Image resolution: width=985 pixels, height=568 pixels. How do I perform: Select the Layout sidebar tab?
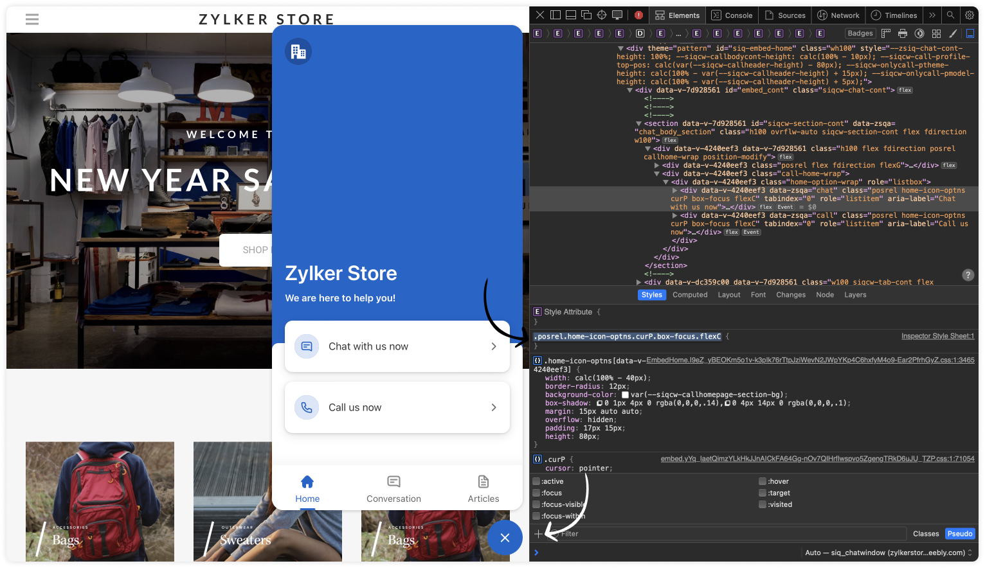click(x=729, y=295)
